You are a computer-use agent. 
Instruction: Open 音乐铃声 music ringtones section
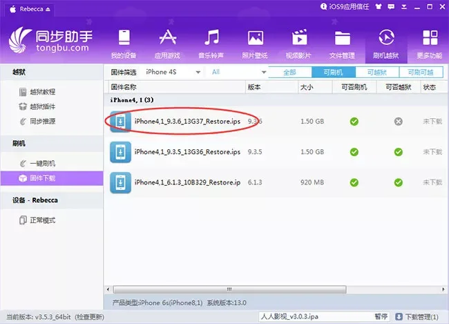click(211, 44)
